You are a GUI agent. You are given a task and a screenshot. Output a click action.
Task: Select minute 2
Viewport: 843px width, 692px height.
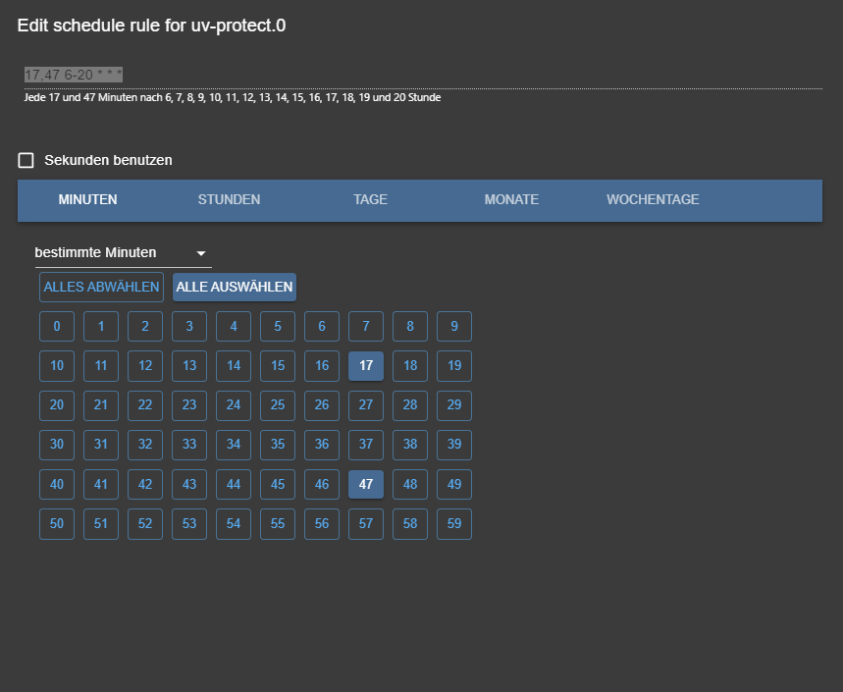(x=145, y=327)
